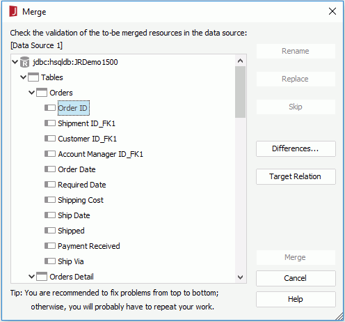345x322 pixels.
Task: Click the Orders table icon
Action: [42, 93]
